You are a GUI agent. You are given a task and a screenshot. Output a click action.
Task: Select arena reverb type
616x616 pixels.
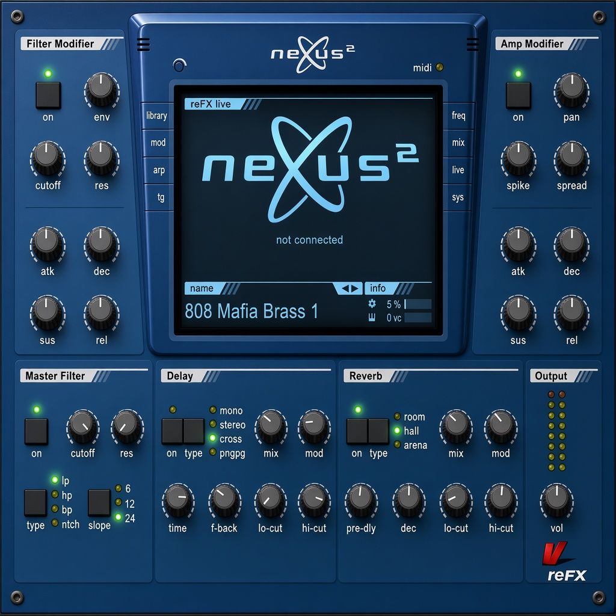point(410,445)
